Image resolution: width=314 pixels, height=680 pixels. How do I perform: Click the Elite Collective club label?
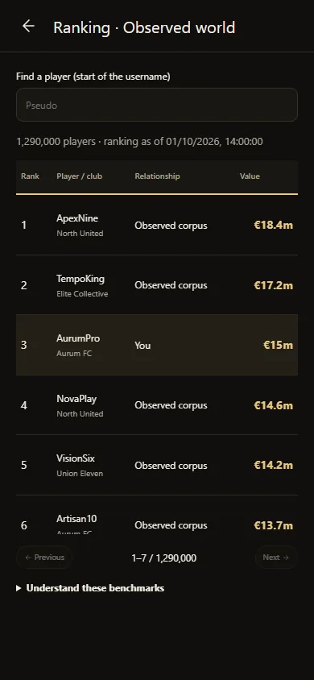coord(82,293)
